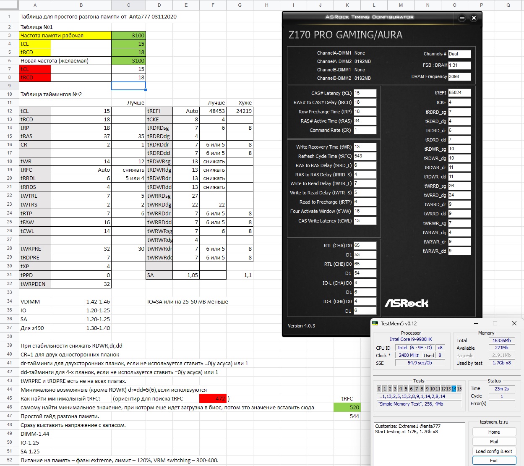Click the red cell with value 472

(x=213, y=398)
